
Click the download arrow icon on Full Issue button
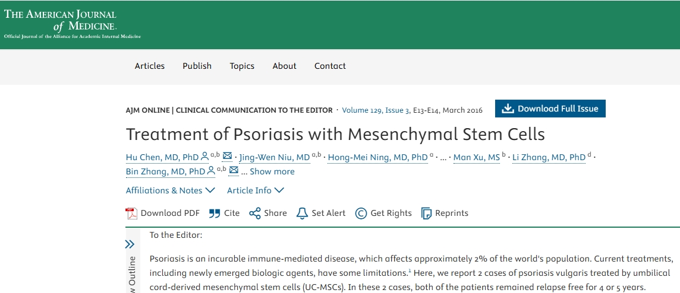click(508, 109)
